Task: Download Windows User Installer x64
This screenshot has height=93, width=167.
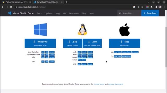Action: click(43, 52)
